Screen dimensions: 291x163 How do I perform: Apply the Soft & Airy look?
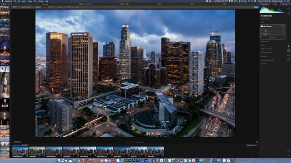pyautogui.click(x=139, y=152)
